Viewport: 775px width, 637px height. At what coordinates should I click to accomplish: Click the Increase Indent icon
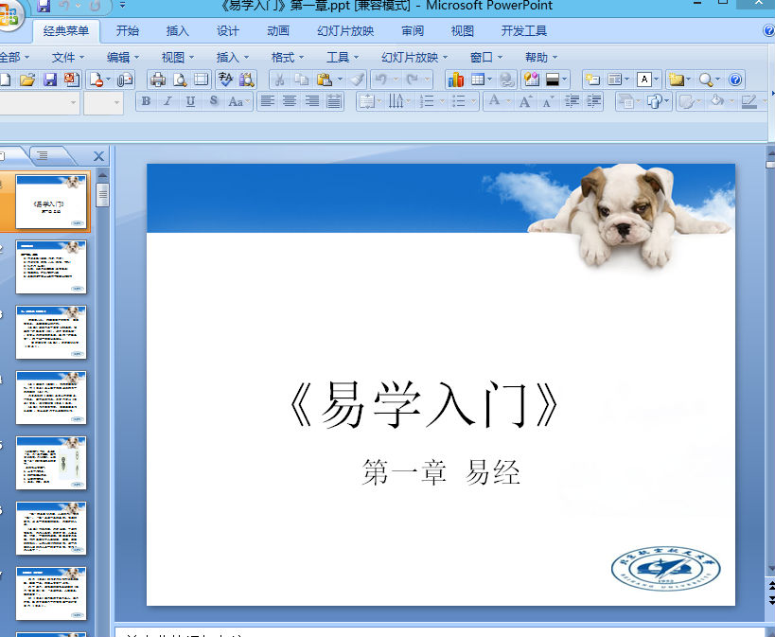pos(594,101)
